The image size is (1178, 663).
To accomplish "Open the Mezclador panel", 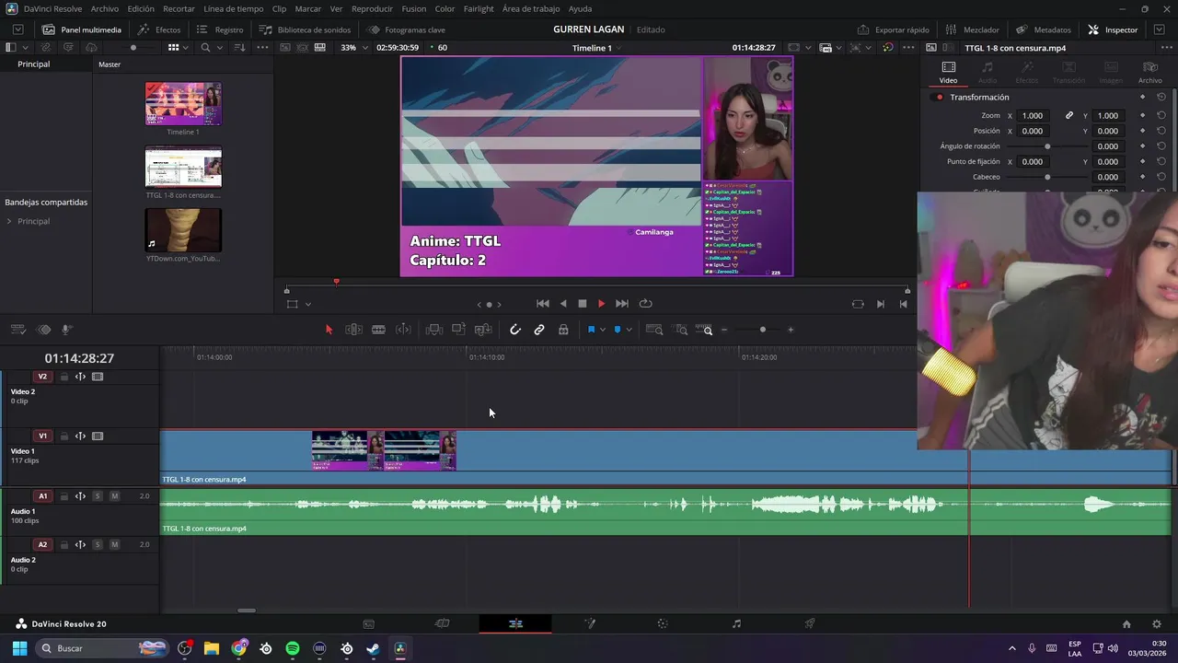I will 972,29.
